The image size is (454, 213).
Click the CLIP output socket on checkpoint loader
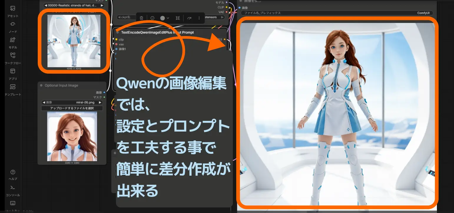[226, 7]
